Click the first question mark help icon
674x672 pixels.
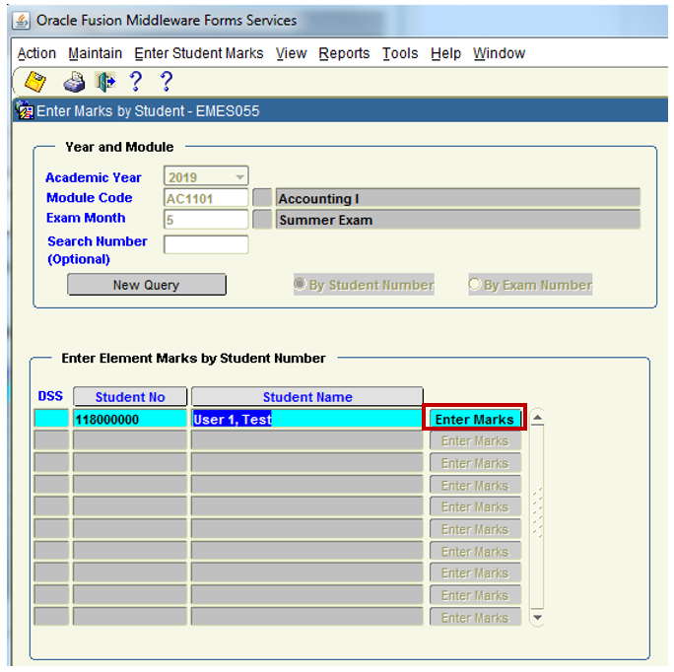(x=136, y=82)
